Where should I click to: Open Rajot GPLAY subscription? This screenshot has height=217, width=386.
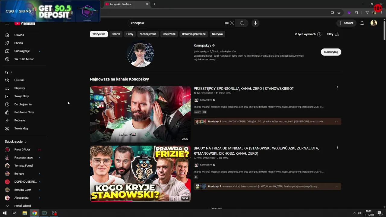click(24, 149)
